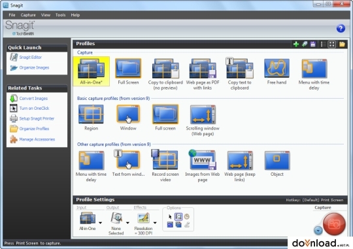Select Full screen in Basic capture profiles
The width and height of the screenshot is (353, 249).
coord(165,118)
